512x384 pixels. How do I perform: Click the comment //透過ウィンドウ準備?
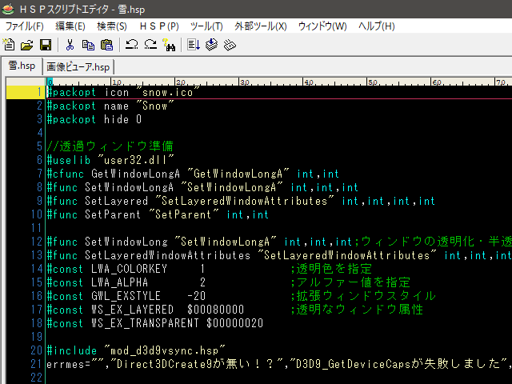(x=110, y=146)
